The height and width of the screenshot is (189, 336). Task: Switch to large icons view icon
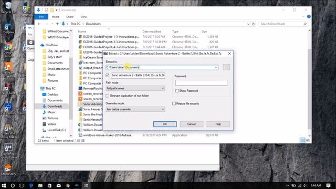coord(308,141)
